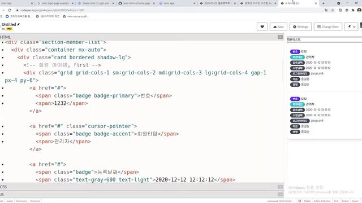
Task: Fold the first a href line
Action: pos(2,88)
